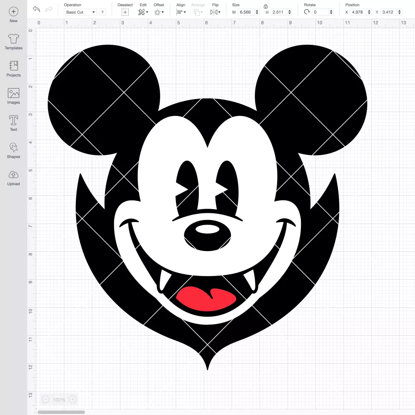Open the Projects notebook icon
Image resolution: width=415 pixels, height=415 pixels.
click(14, 66)
